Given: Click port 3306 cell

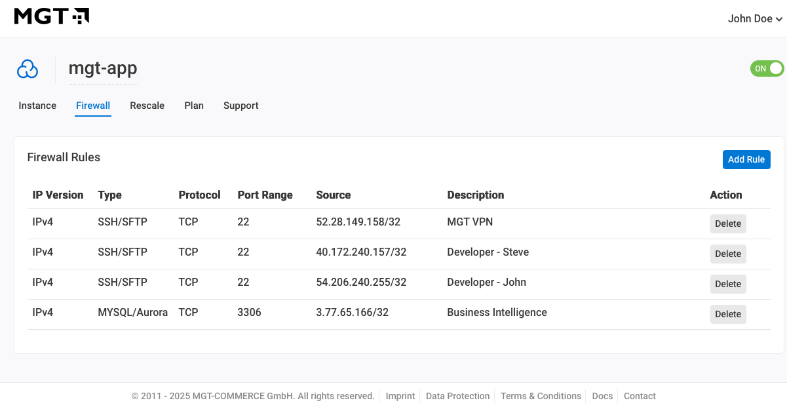Looking at the screenshot, I should 250,313.
